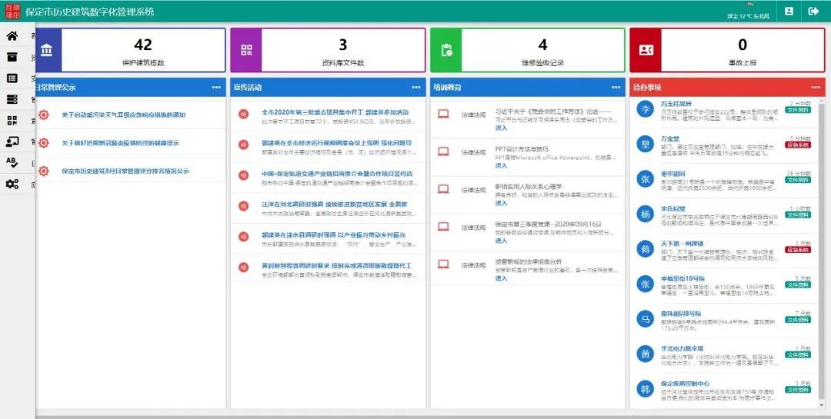The width and height of the screenshot is (831, 419).
Task: Open the spell-check ABC sidebar icon
Action: (12, 162)
